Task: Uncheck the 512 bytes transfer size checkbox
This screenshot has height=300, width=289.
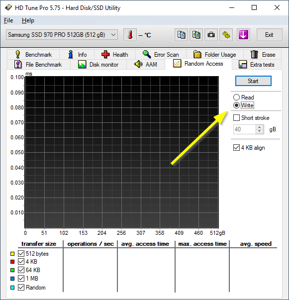Action: click(21, 254)
